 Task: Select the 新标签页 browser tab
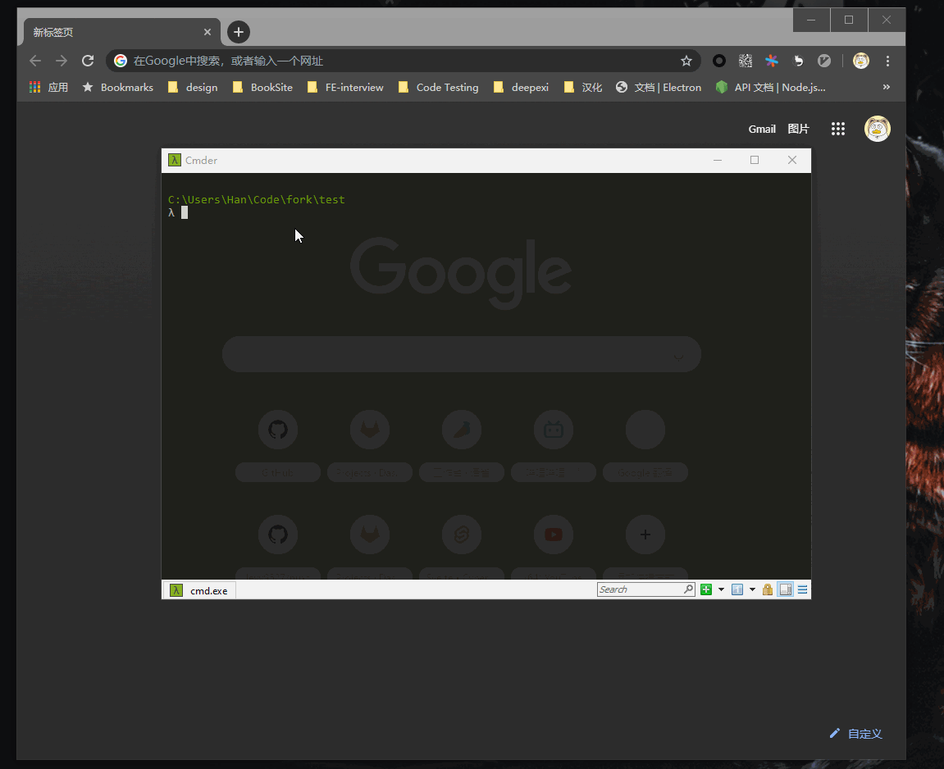(x=122, y=32)
